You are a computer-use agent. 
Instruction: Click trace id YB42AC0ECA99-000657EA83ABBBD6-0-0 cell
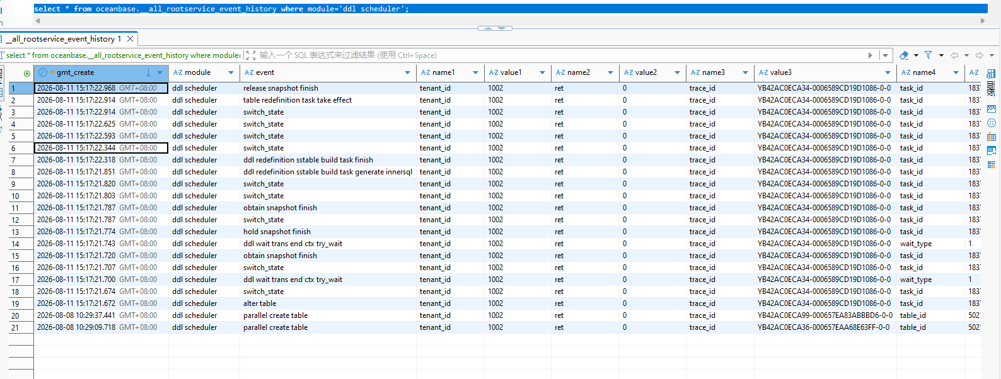(x=825, y=316)
